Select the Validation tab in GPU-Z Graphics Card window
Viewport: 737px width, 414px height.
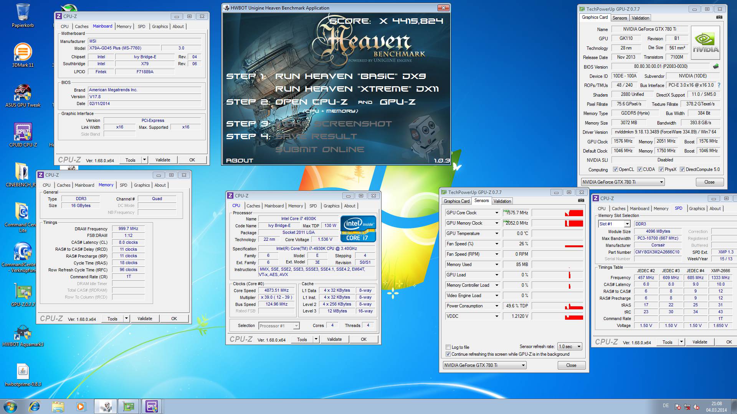click(x=640, y=18)
